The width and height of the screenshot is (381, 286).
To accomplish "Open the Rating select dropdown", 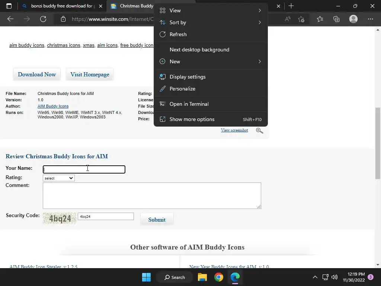I will [x=58, y=178].
